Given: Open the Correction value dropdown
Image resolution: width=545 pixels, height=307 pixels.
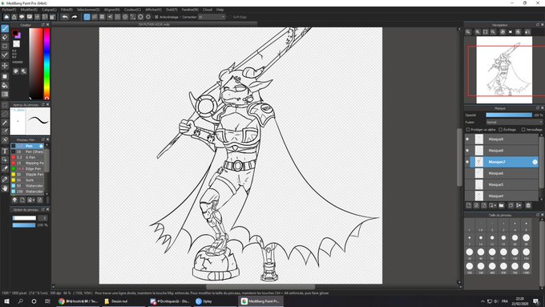Looking at the screenshot, I should tap(212, 17).
